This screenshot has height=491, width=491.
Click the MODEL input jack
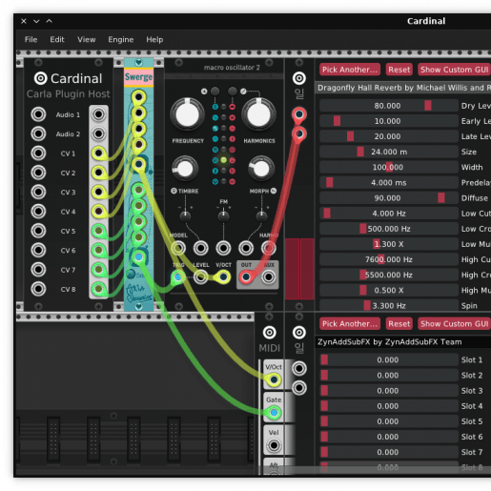tap(178, 248)
